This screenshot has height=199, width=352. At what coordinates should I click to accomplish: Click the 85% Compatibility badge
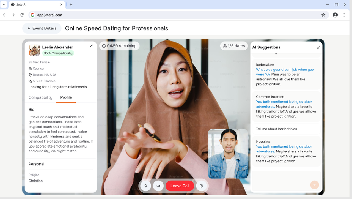click(x=58, y=53)
